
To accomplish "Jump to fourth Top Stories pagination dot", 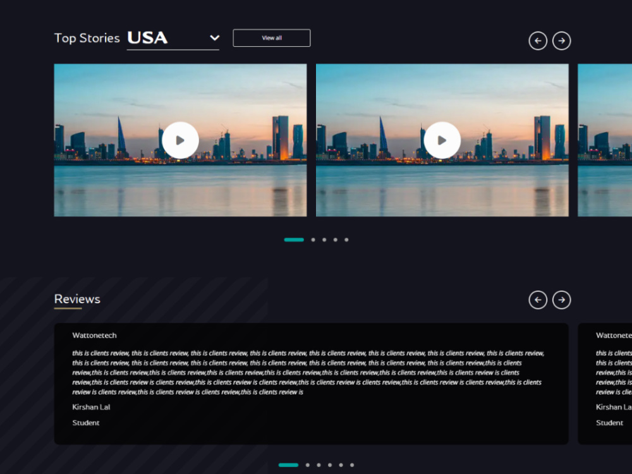I will tap(336, 240).
